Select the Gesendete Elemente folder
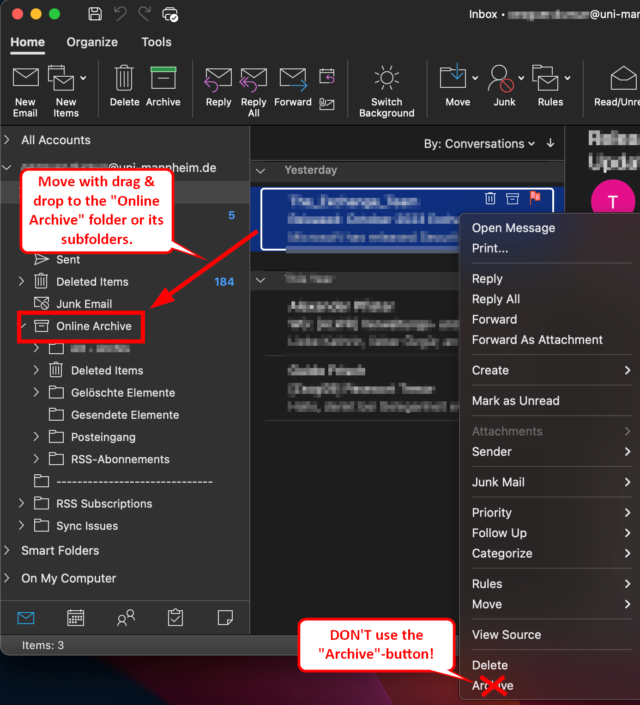Image resolution: width=640 pixels, height=705 pixels. point(125,415)
